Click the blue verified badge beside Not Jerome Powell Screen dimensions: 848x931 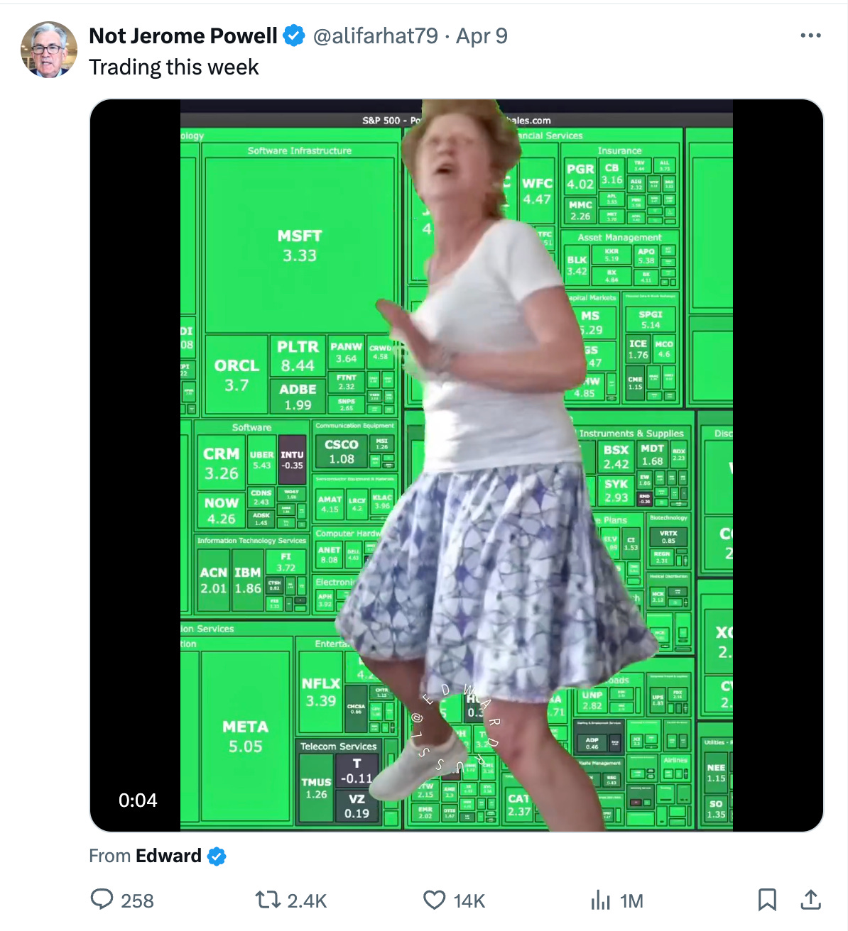pyautogui.click(x=294, y=35)
